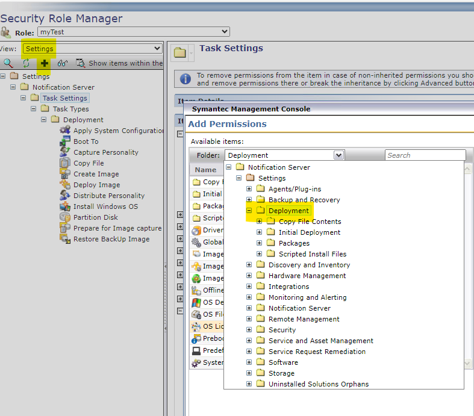Click the green refresh icon
Screen dimensions: 474x416
click(26, 63)
